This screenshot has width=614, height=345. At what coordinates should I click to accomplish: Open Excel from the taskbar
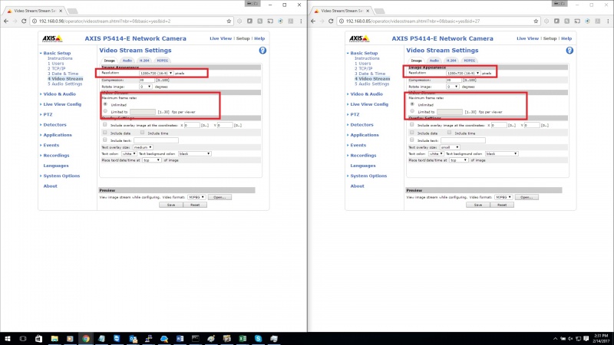(x=243, y=338)
